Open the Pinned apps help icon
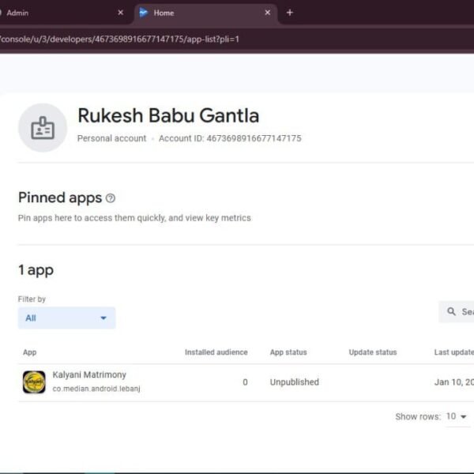Viewport: 474px width, 474px height. [x=111, y=198]
